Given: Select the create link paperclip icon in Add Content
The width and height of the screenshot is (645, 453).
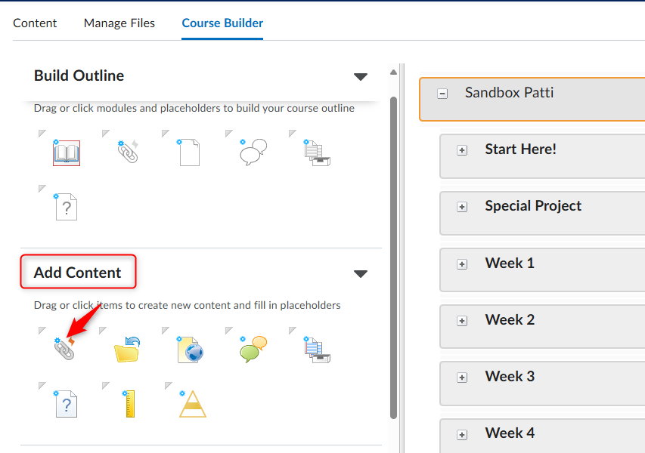Looking at the screenshot, I should 64,349.
